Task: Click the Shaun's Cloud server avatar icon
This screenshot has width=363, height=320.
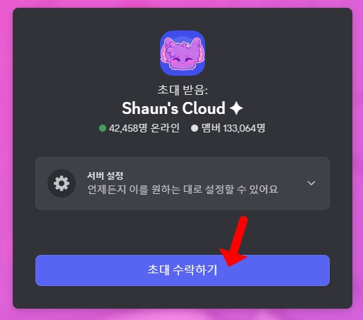Action: click(183, 53)
